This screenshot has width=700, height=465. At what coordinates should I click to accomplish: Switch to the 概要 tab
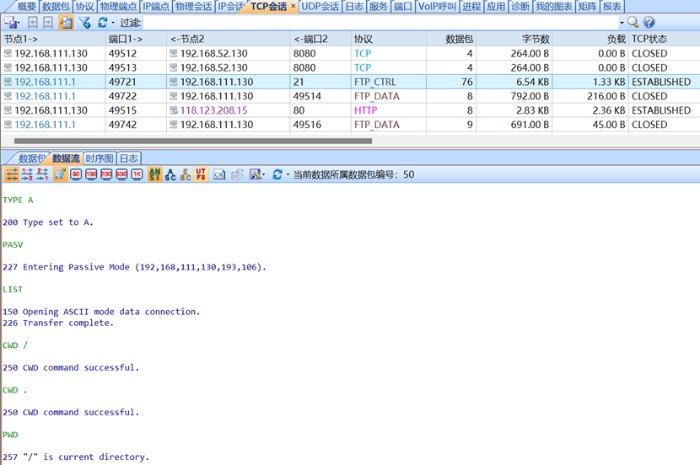(x=26, y=6)
